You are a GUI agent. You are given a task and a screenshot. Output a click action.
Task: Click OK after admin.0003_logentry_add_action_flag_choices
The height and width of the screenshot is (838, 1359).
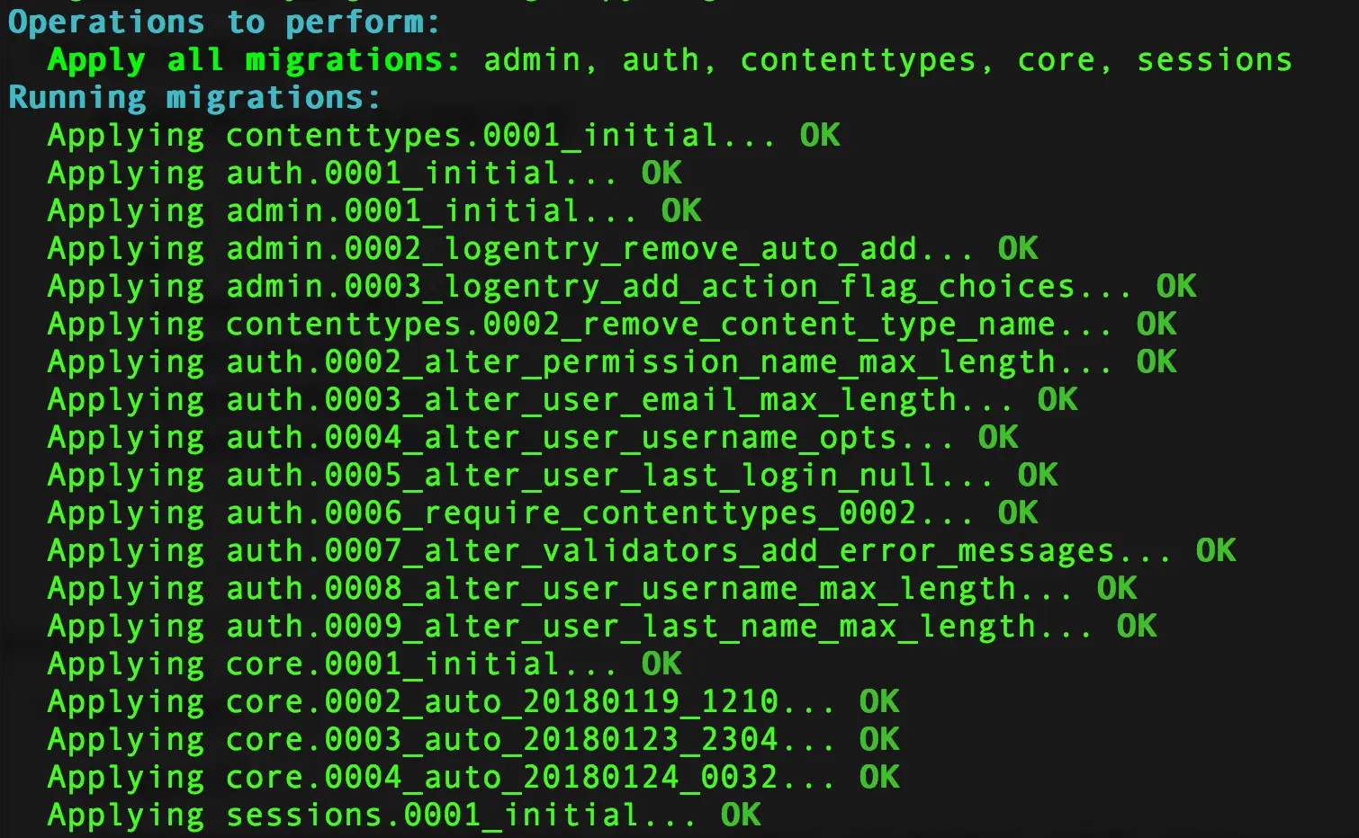tap(1176, 286)
